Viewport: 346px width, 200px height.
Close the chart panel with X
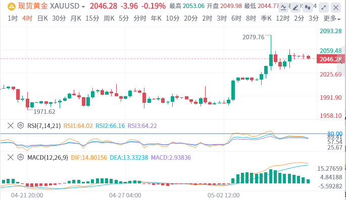pos(336,8)
